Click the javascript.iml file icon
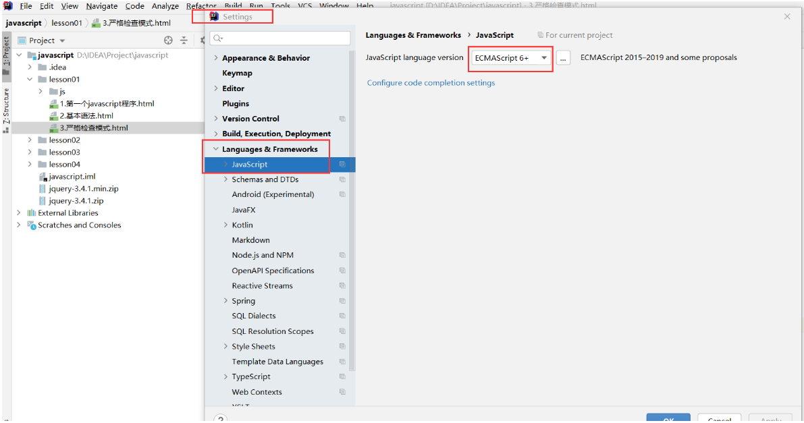 click(x=43, y=176)
